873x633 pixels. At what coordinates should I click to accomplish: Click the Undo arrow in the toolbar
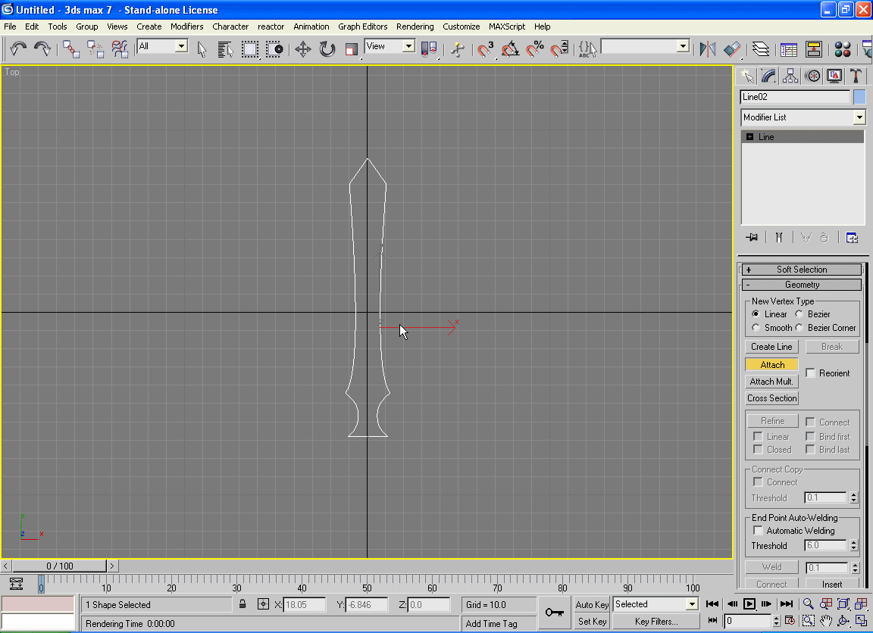[18, 49]
